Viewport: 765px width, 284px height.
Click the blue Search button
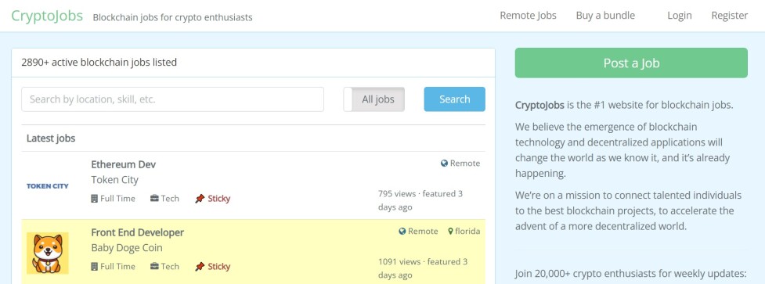coord(455,99)
